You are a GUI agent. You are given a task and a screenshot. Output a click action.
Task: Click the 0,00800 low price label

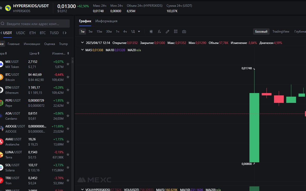pyautogui.click(x=247, y=164)
